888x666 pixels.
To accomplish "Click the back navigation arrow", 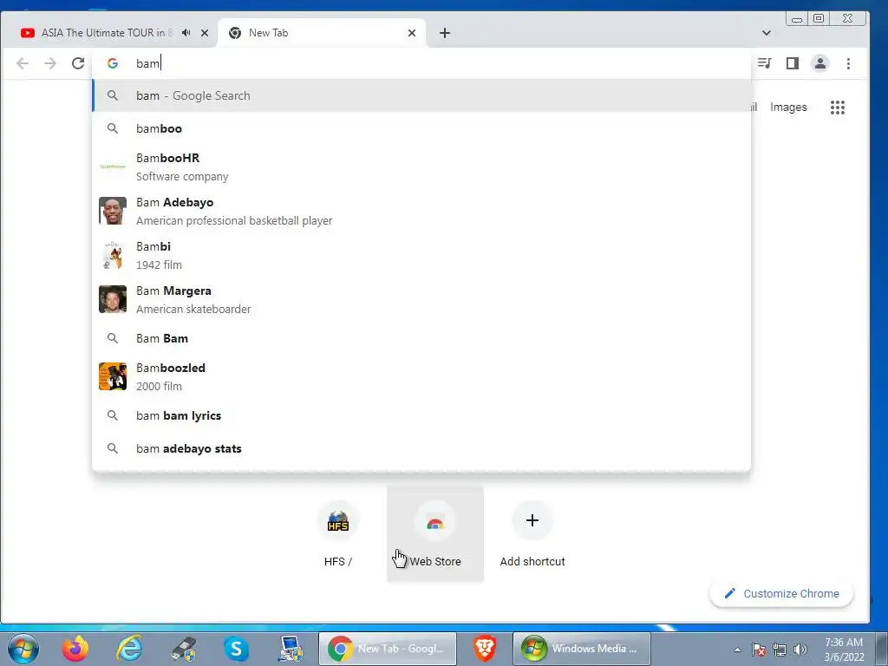I will coord(23,63).
